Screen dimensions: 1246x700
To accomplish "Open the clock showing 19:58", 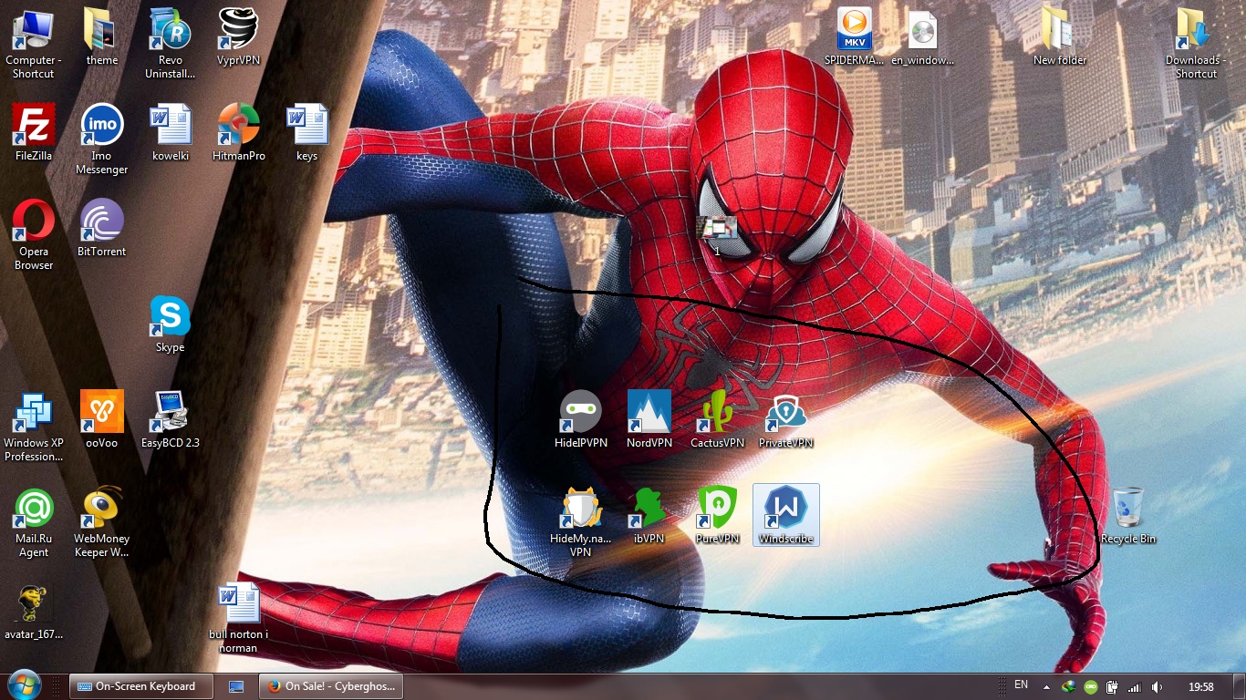I will [x=1201, y=687].
